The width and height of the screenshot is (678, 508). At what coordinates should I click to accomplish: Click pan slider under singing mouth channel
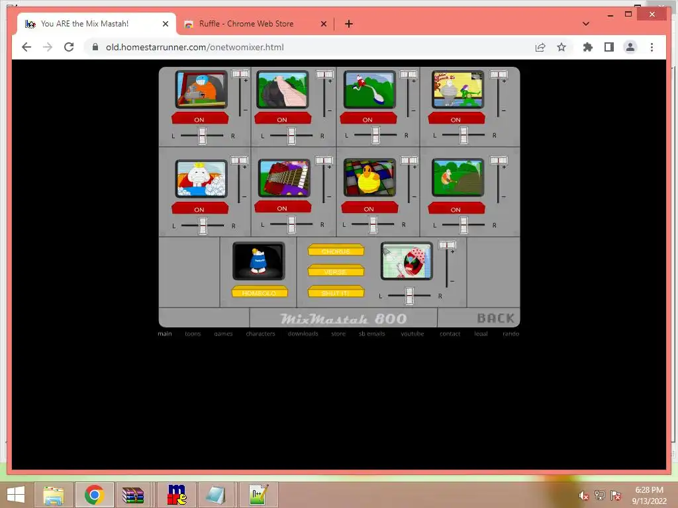(409, 296)
